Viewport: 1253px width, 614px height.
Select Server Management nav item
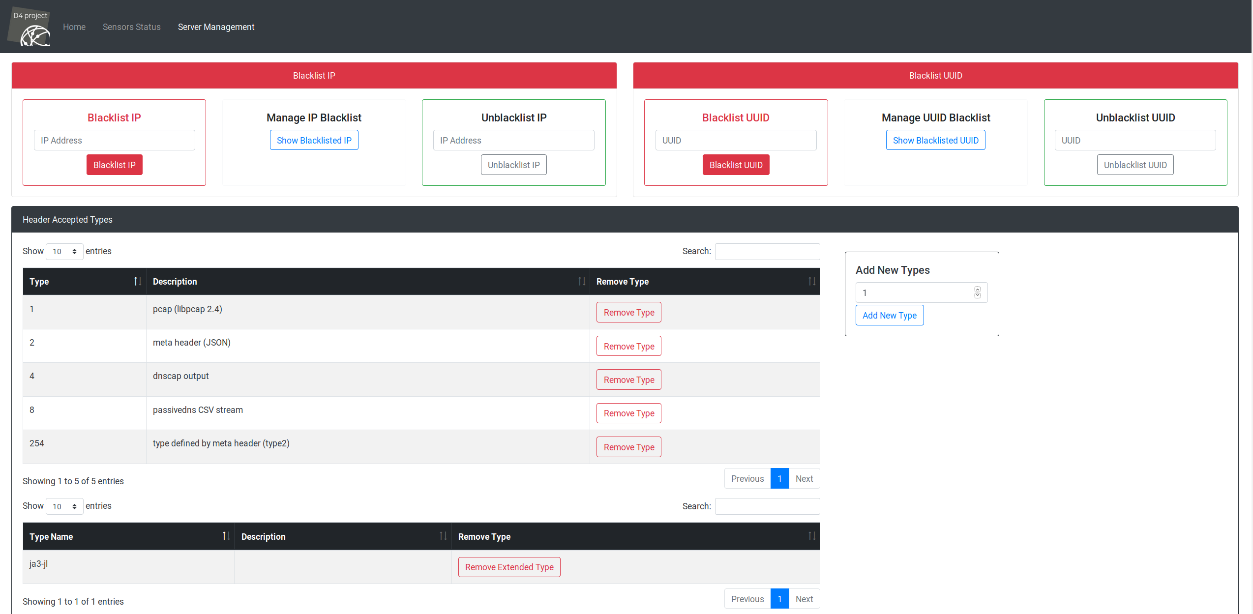point(216,27)
